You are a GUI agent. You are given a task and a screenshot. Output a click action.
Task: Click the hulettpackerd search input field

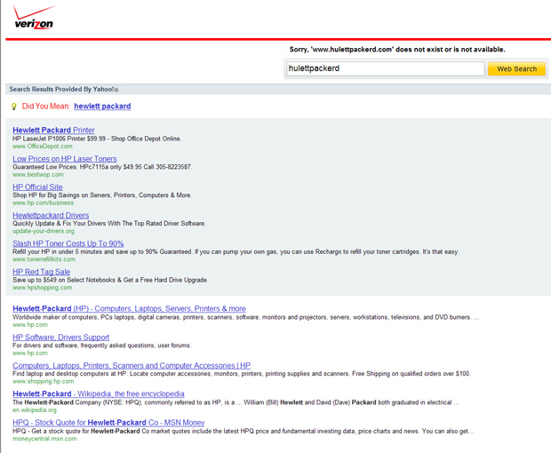coord(385,68)
